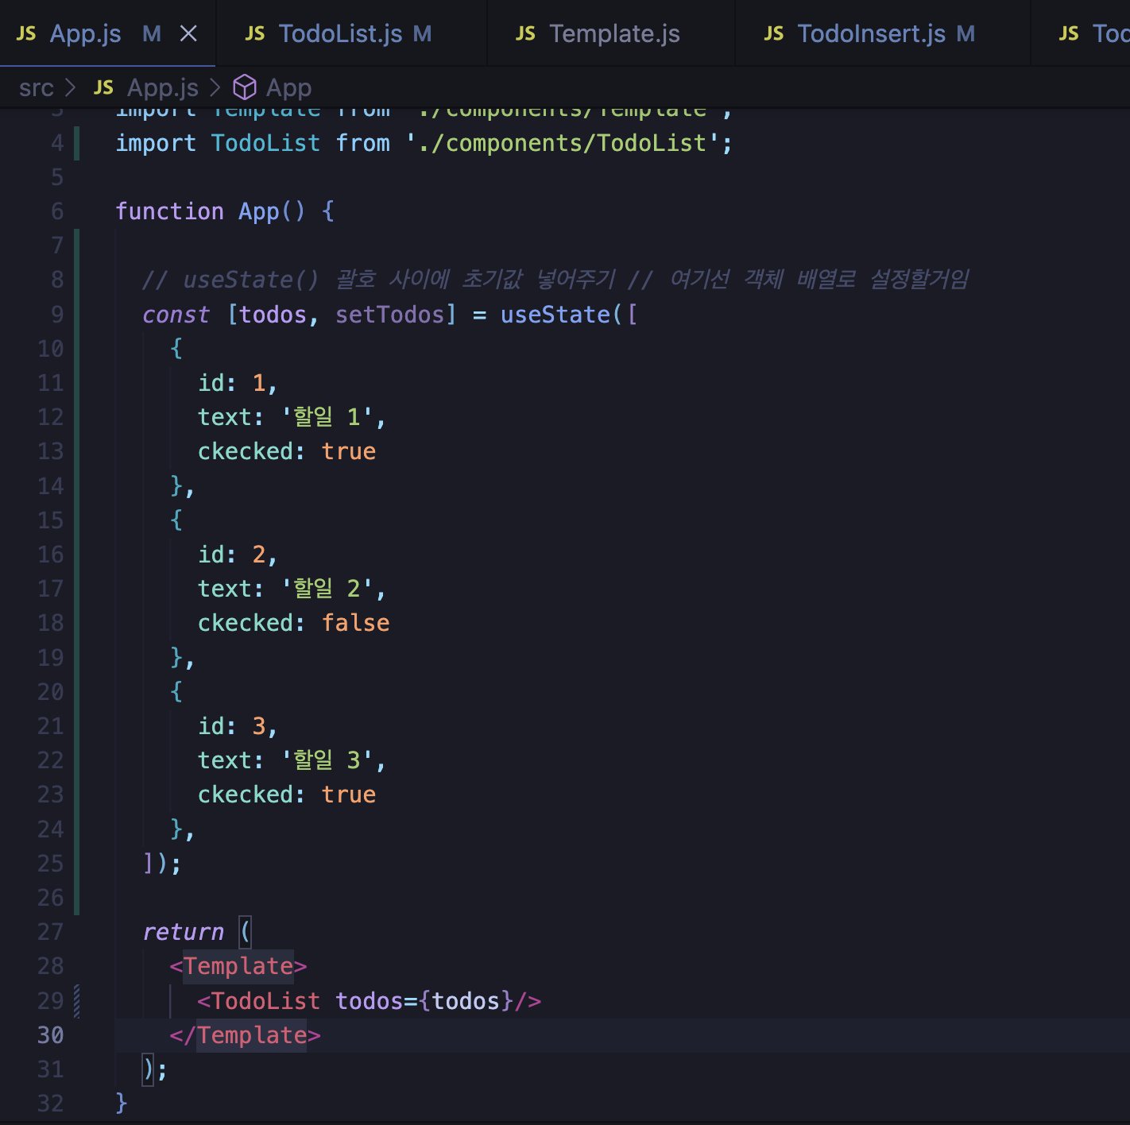Viewport: 1130px width, 1125px height.
Task: Click the M modified badge on App.js tab
Action: [152, 33]
